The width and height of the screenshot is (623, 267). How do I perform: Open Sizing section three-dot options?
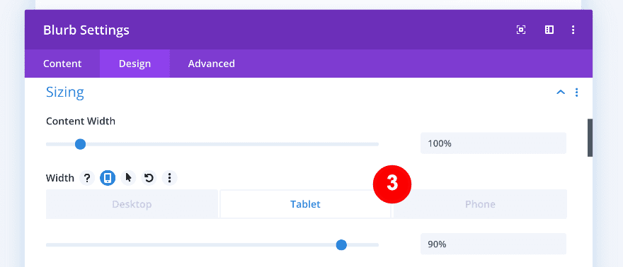576,93
